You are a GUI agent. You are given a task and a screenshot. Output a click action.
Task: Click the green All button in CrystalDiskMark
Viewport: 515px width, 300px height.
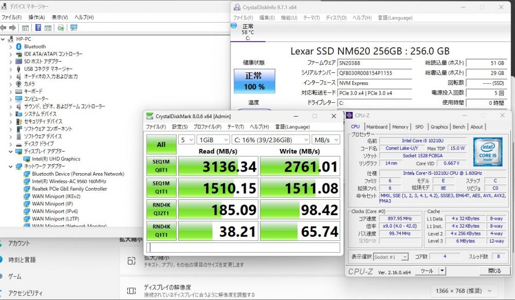pos(161,144)
